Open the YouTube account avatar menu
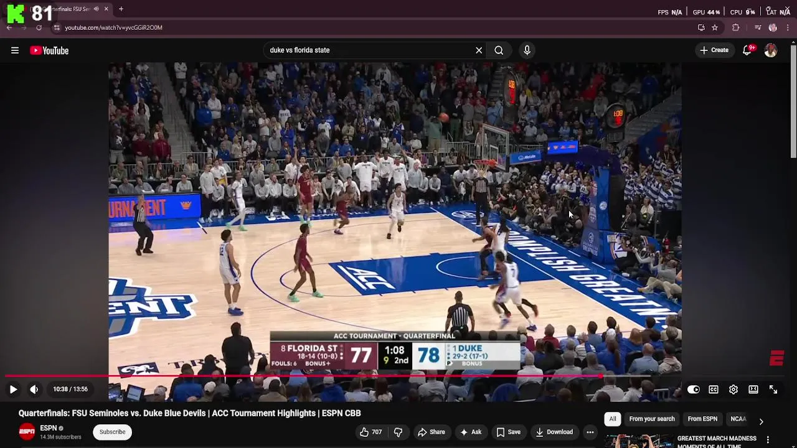Image resolution: width=797 pixels, height=448 pixels. [771, 50]
